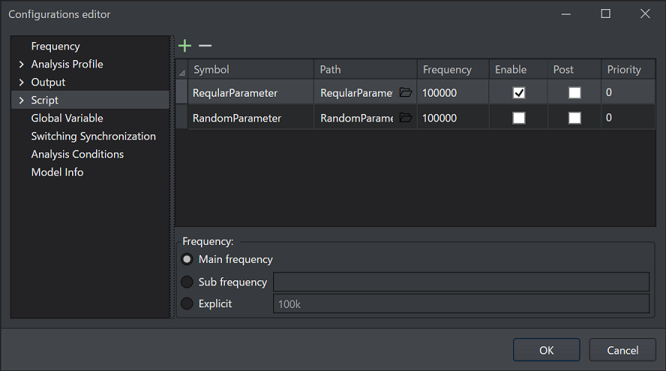The height and width of the screenshot is (371, 666).
Task: Open Model Info page
Action: [57, 172]
